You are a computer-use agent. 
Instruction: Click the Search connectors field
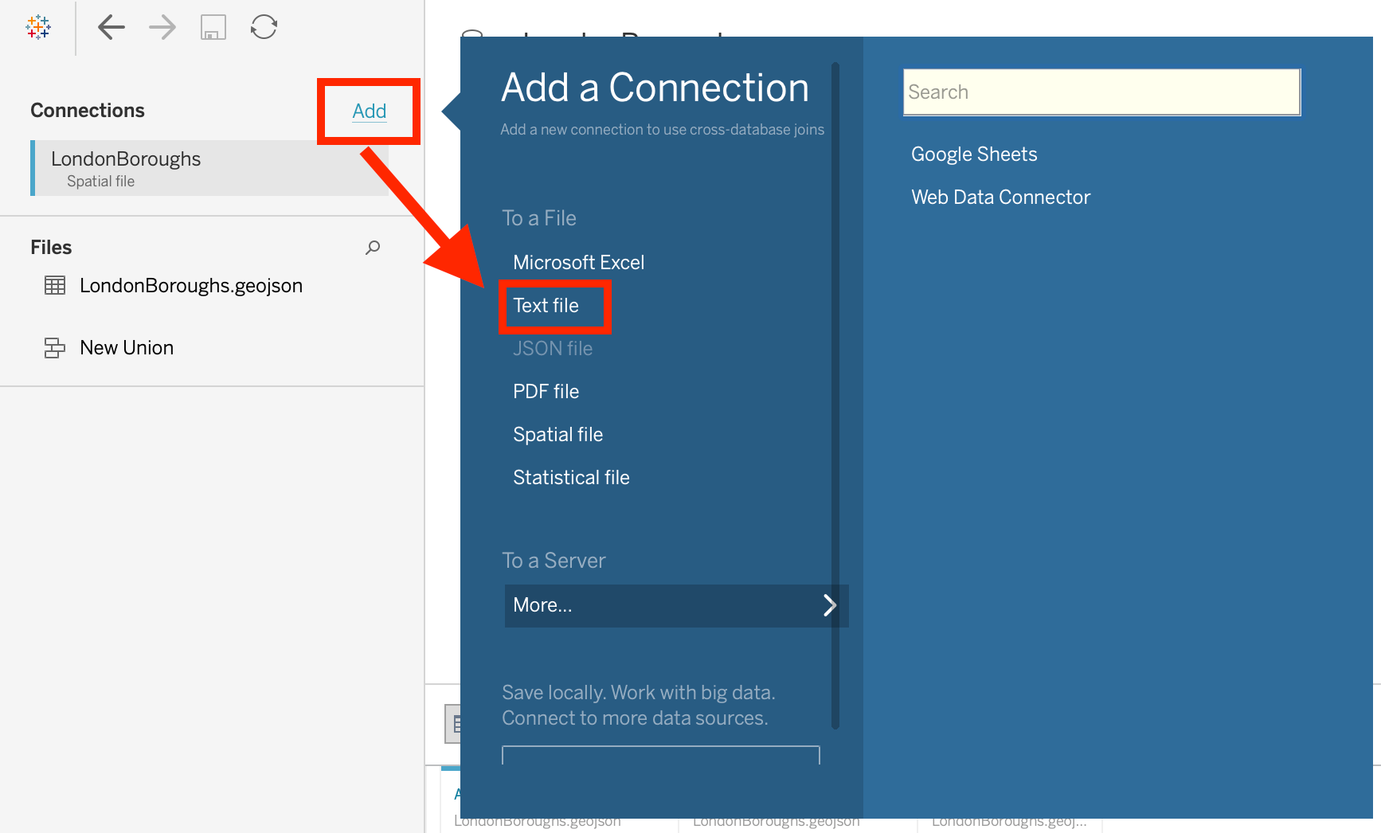pos(1102,92)
